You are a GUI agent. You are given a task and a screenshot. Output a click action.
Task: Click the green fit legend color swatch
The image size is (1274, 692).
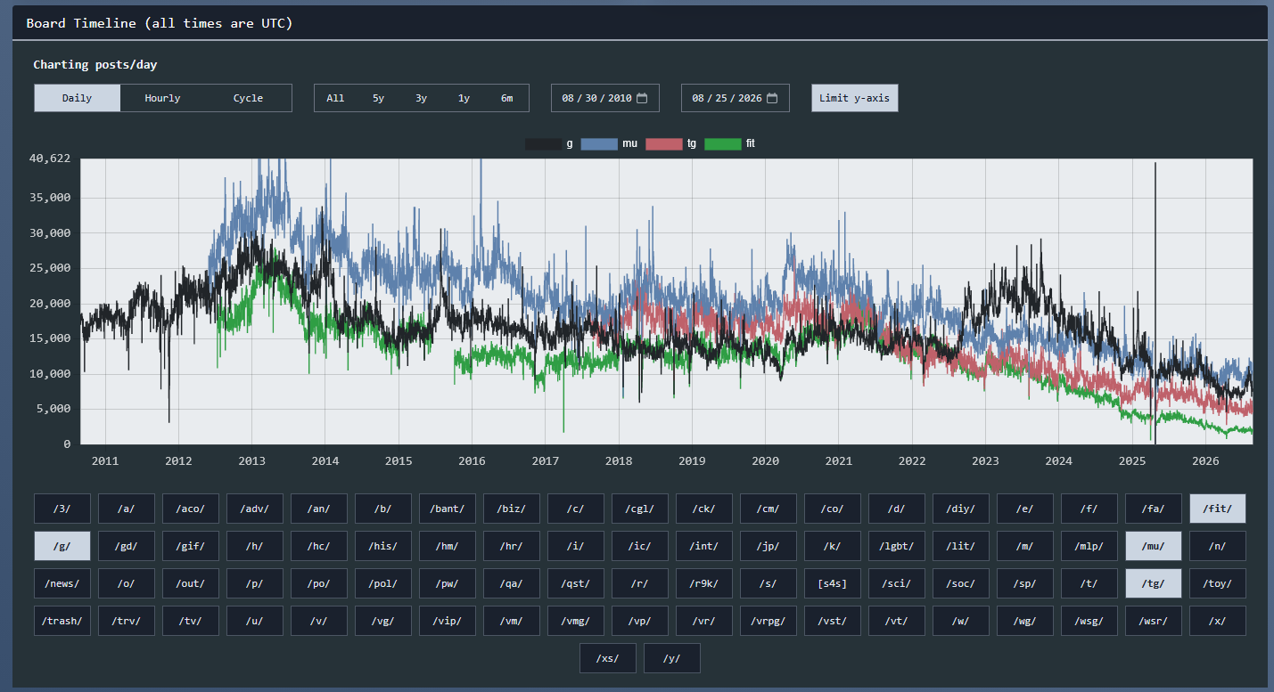click(723, 143)
